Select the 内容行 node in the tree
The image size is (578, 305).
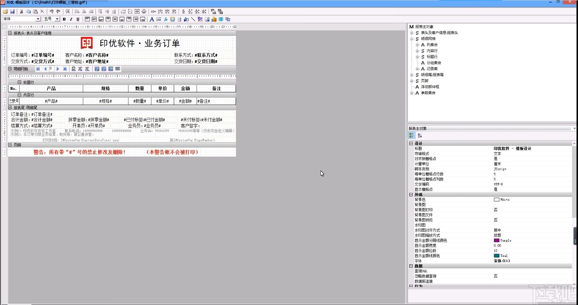432,51
